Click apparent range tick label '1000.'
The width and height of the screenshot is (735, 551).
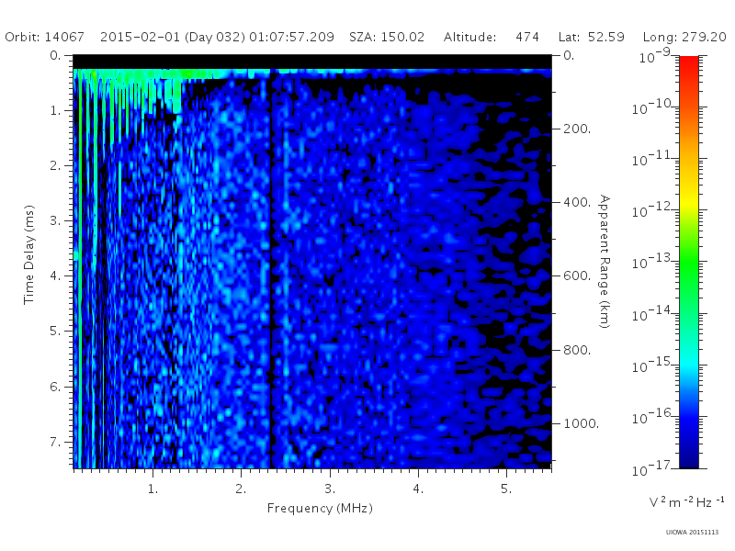582,423
